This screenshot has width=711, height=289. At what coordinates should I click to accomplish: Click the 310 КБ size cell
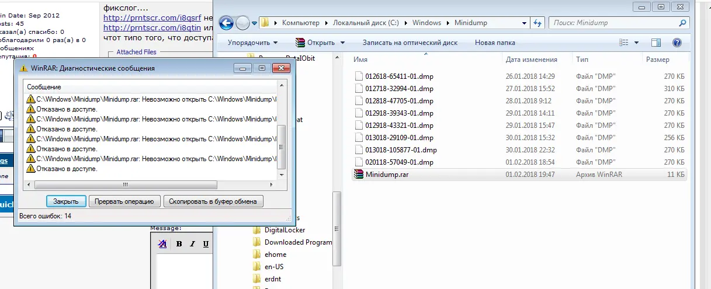coord(674,88)
